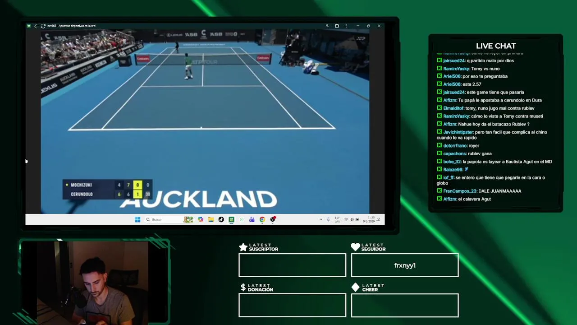Open the ESP LAA language switcher

click(x=337, y=219)
